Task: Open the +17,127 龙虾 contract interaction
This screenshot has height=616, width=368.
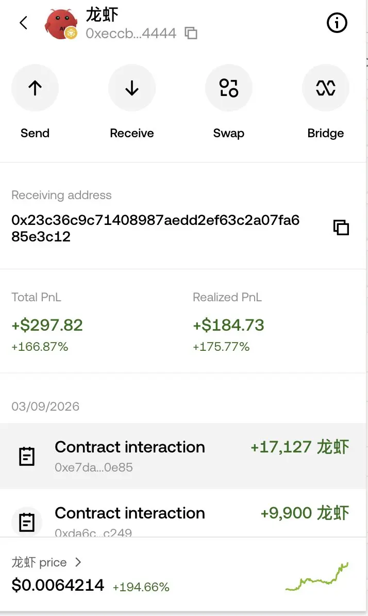Action: [x=183, y=456]
